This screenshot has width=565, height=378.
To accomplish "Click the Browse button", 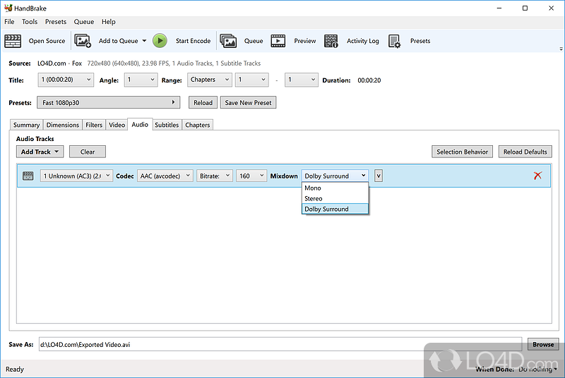I will point(543,345).
